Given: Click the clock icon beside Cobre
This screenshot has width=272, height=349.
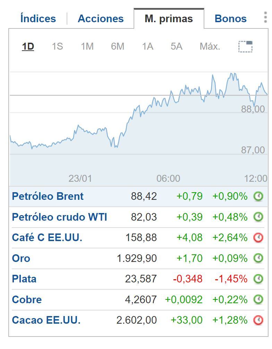Looking at the screenshot, I should click(x=258, y=299).
